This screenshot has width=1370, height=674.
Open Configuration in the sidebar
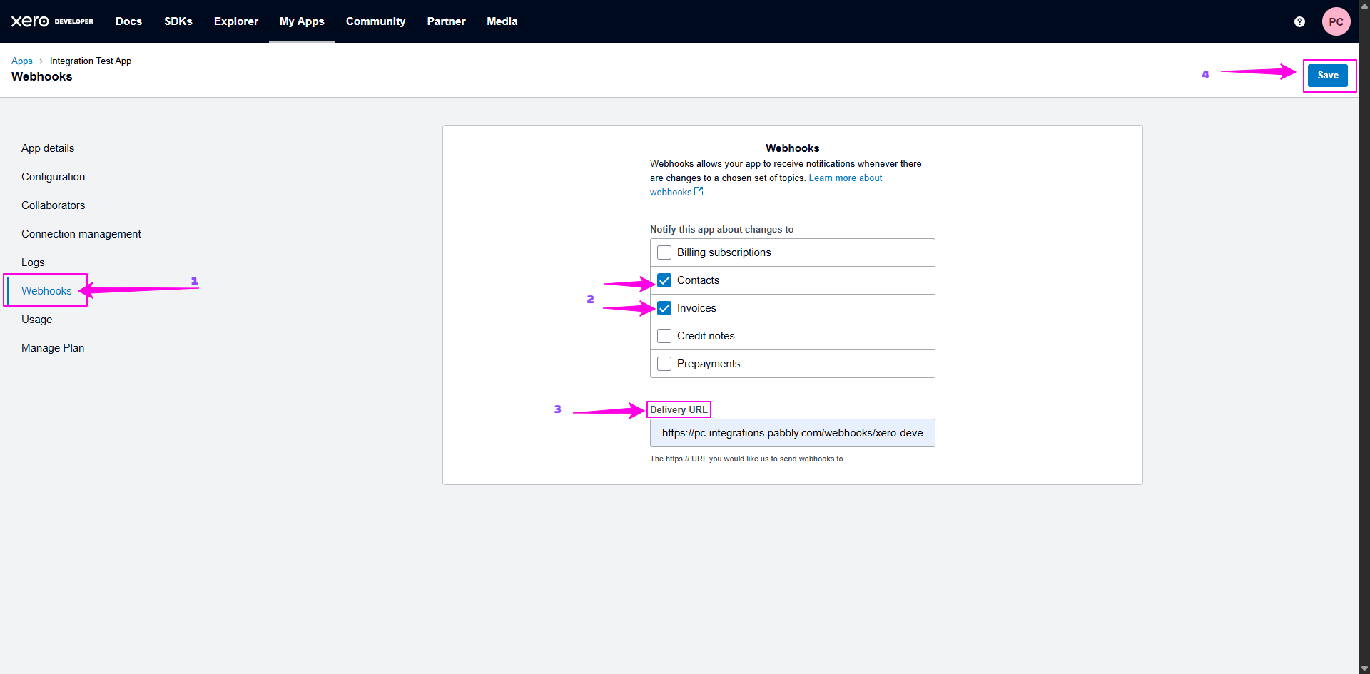53,177
